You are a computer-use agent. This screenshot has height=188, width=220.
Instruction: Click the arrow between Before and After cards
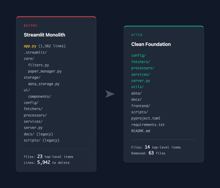point(110,94)
